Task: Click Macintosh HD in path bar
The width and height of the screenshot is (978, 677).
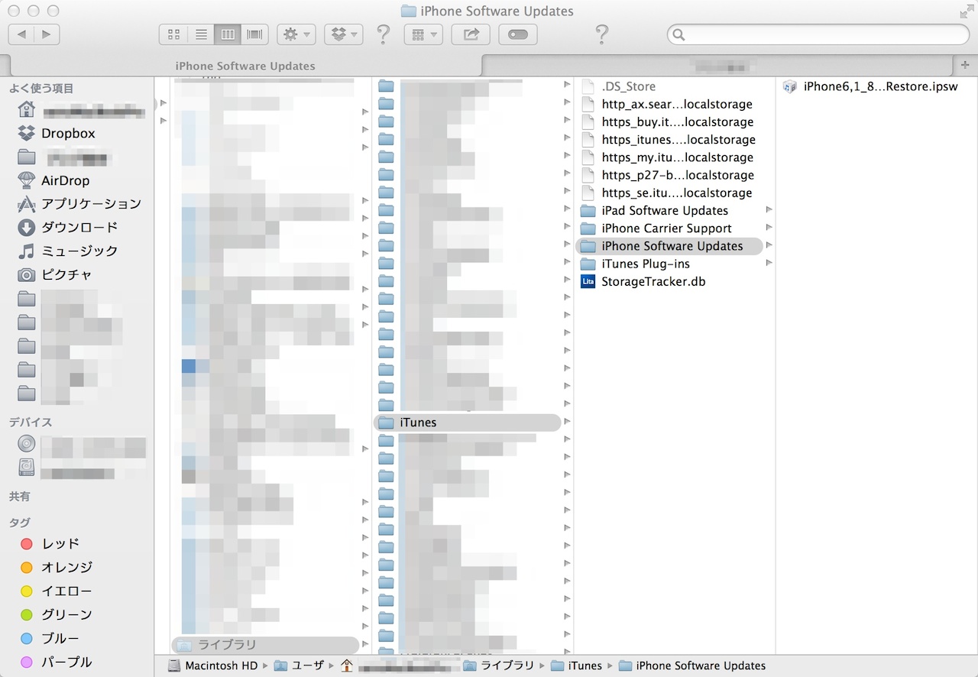Action: [212, 666]
